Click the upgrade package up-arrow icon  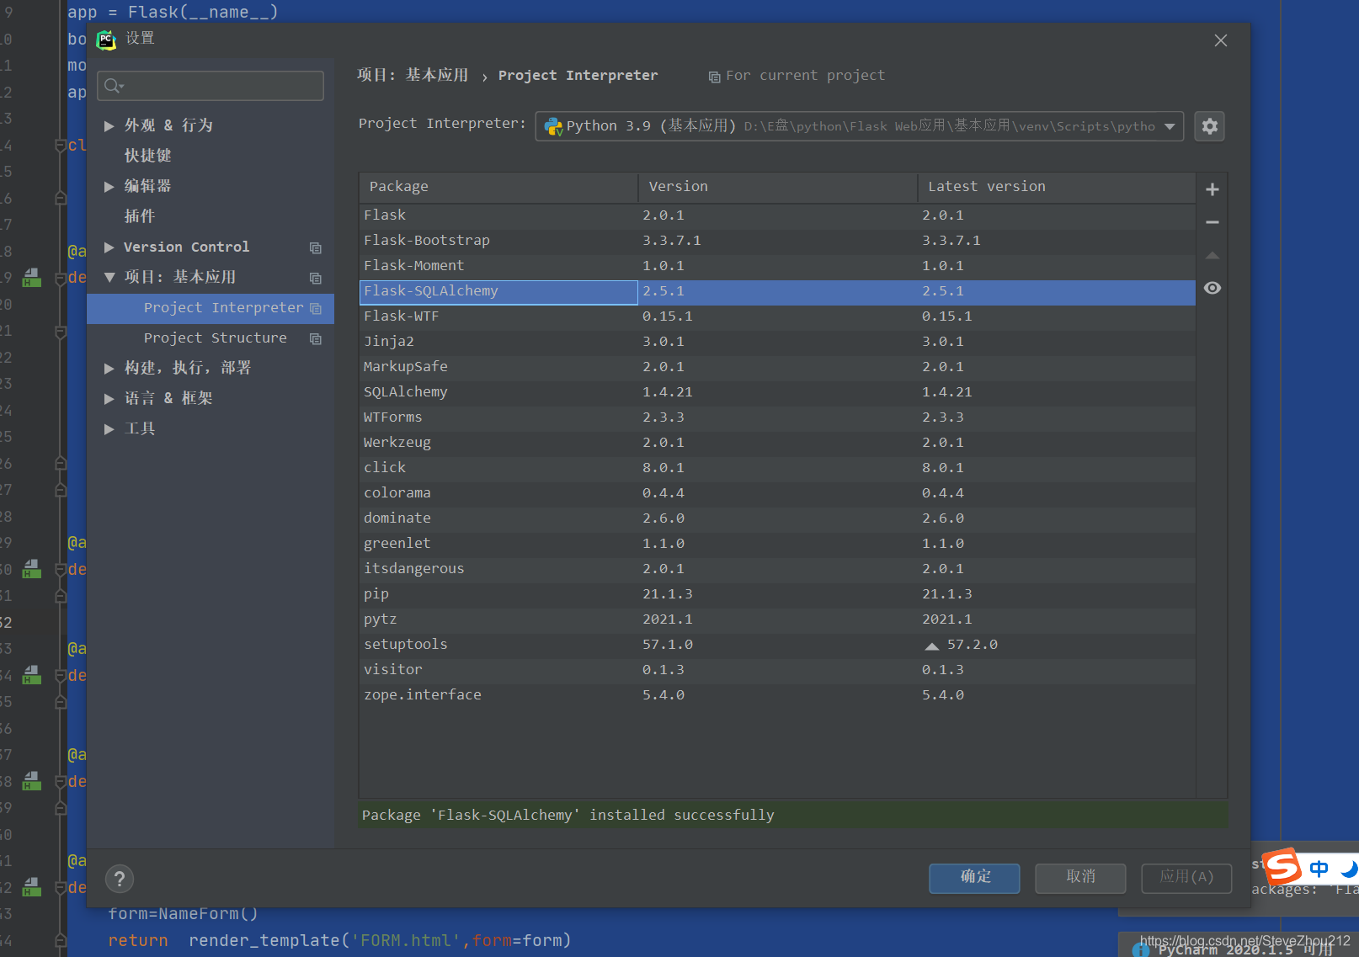coord(1212,255)
